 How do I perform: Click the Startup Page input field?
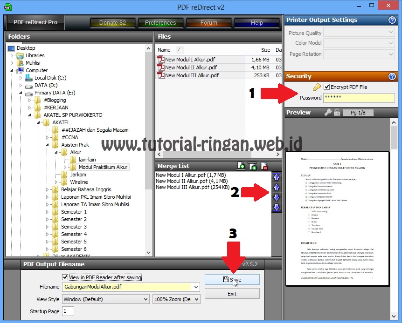click(68, 311)
